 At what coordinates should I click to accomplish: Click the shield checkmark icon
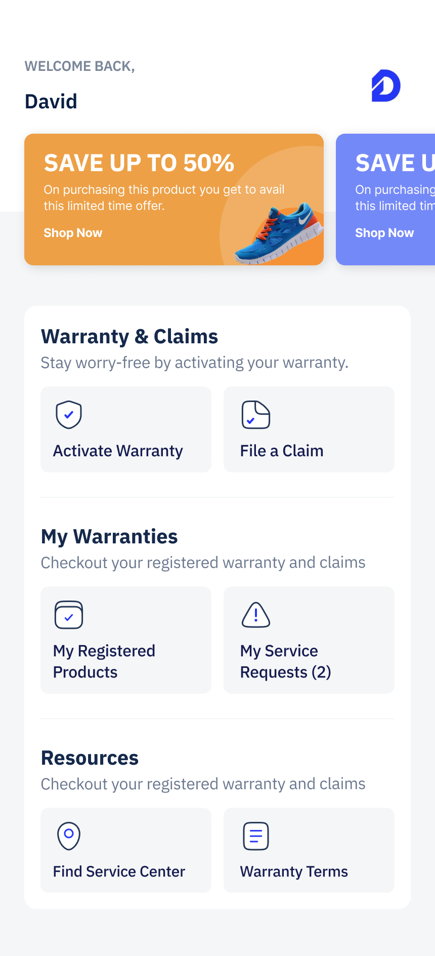pyautogui.click(x=69, y=415)
